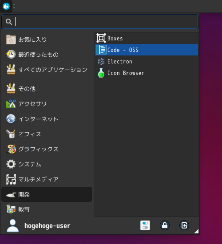Click the hogehoge-user profile button
This screenshot has height=244, width=222.
(38, 226)
